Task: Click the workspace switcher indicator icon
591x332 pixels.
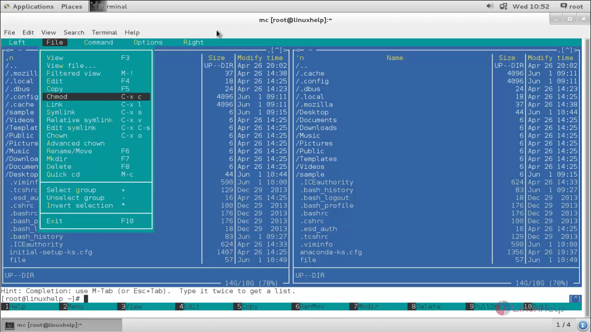Action: pyautogui.click(x=582, y=325)
